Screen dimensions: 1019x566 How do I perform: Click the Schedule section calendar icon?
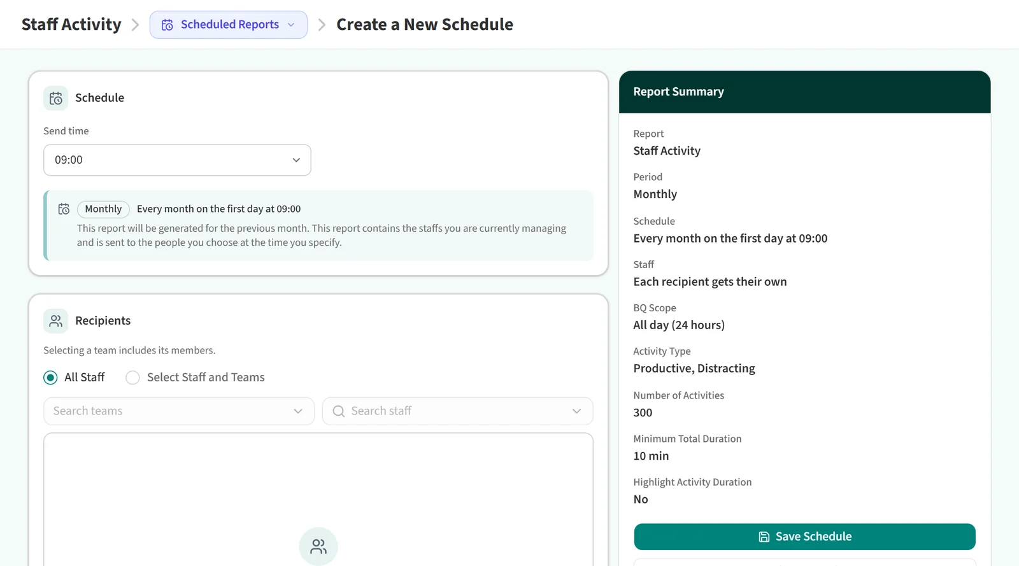coord(56,98)
